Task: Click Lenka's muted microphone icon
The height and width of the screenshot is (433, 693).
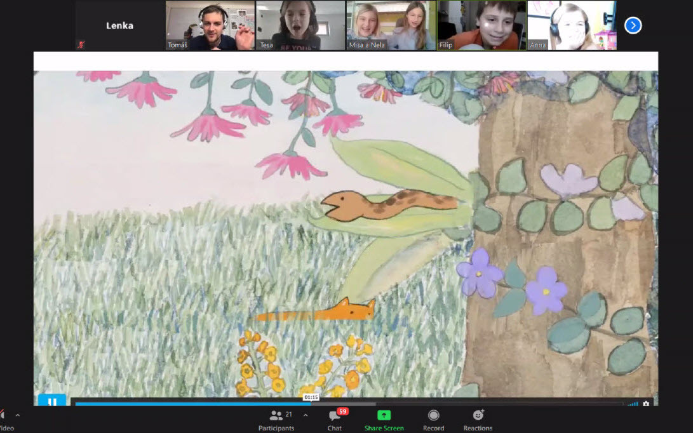Action: (x=81, y=44)
